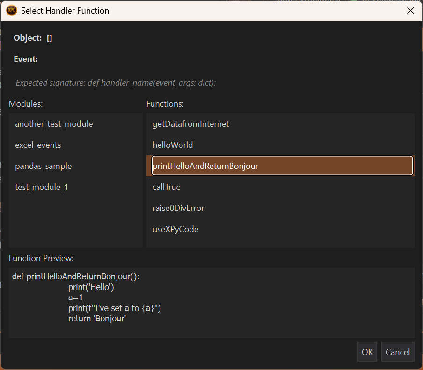Choose the helloWorld function
Image resolution: width=423 pixels, height=370 pixels.
(173, 145)
